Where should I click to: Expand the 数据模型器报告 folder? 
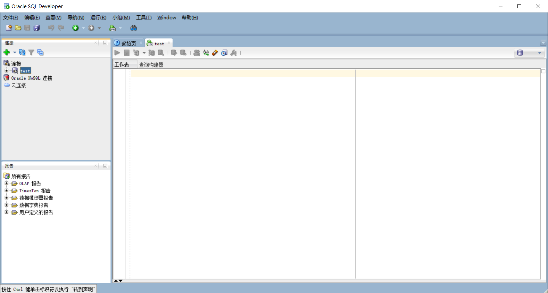[x=6, y=198]
